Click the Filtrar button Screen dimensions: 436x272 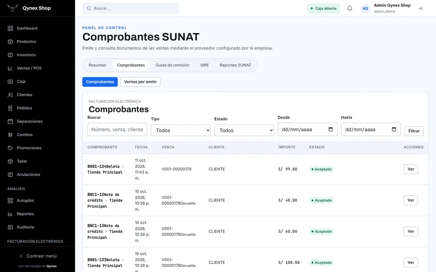414,131
